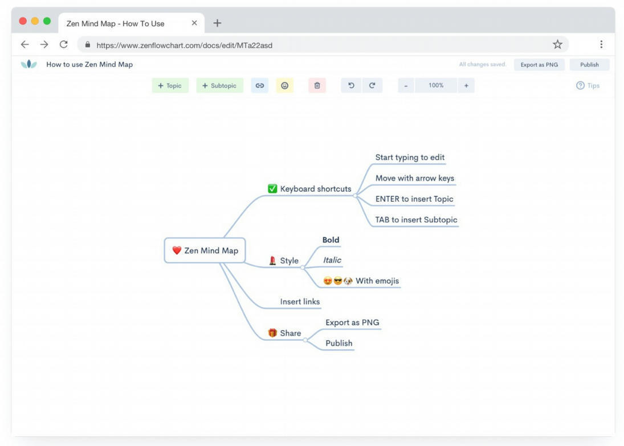Go forward in the browser
The height and width of the screenshot is (446, 624).
click(x=44, y=44)
